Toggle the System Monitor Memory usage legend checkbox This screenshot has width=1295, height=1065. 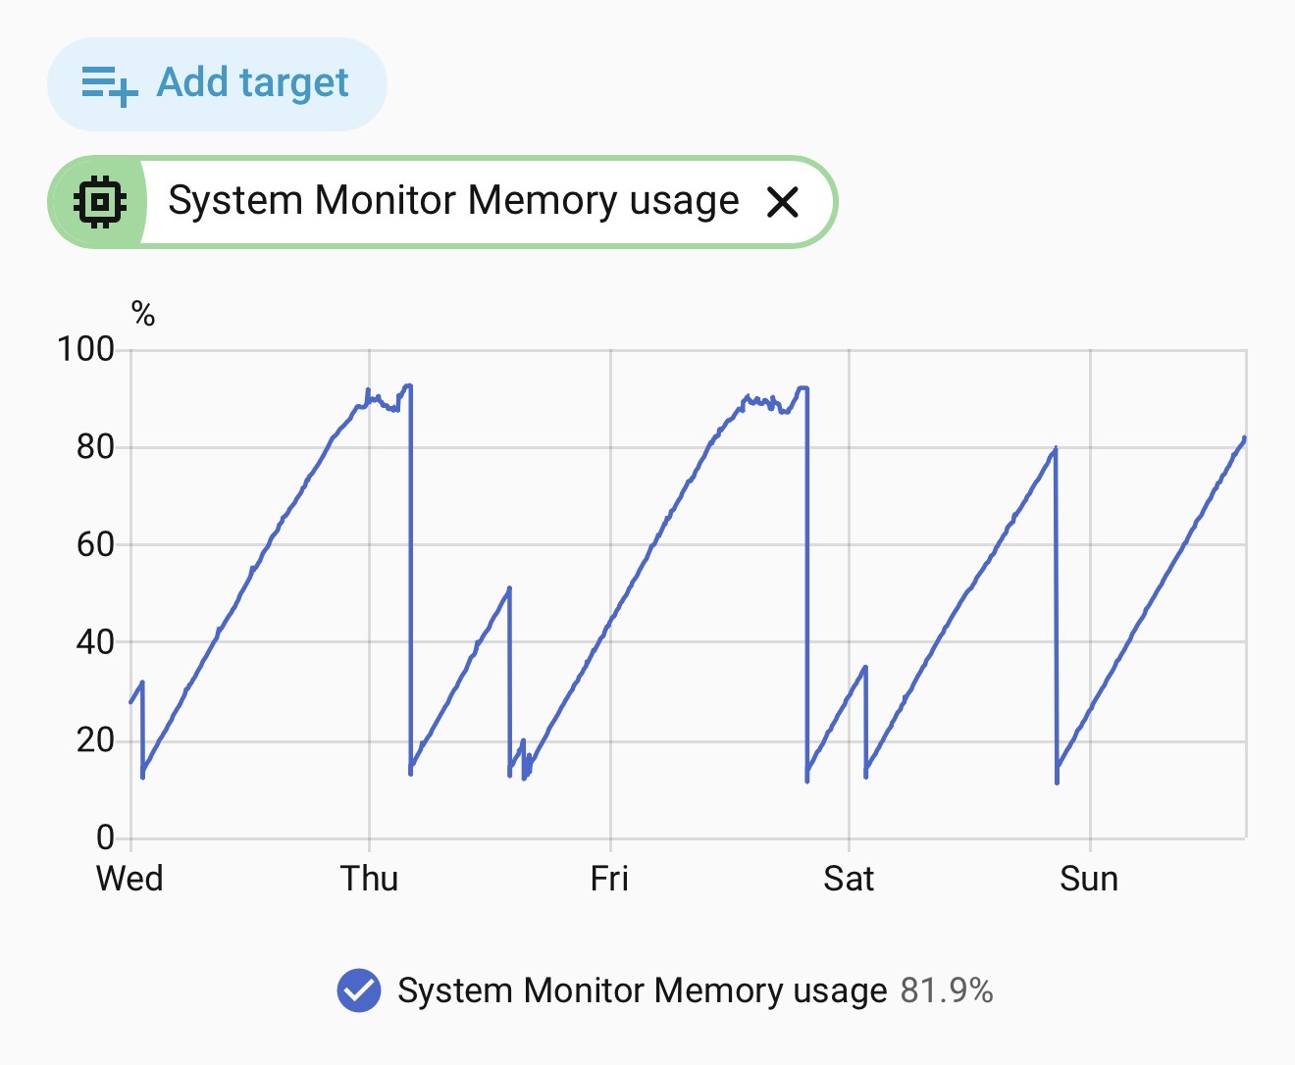(x=359, y=990)
